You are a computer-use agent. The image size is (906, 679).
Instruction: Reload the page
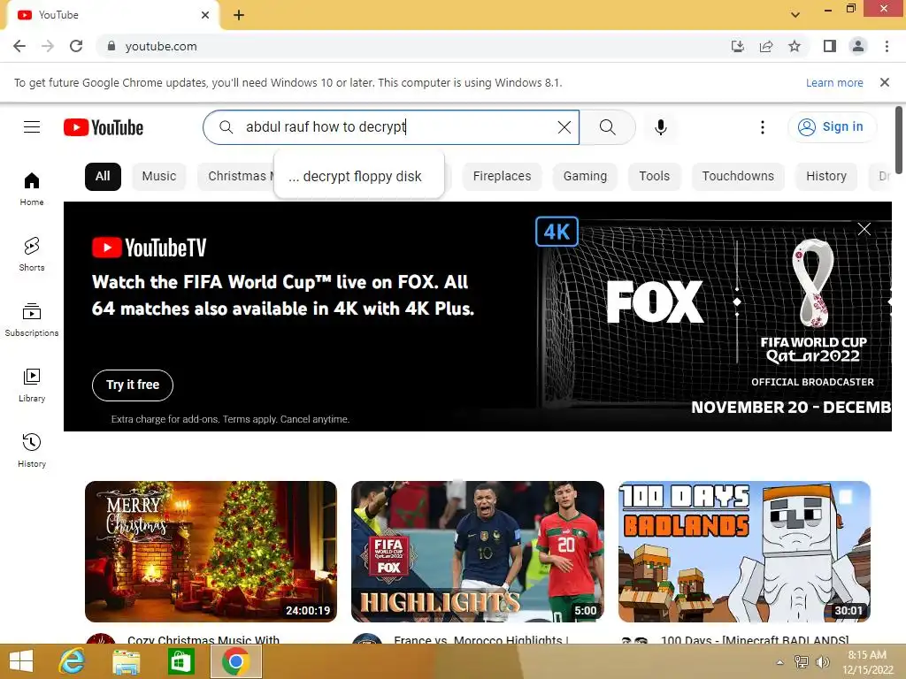click(76, 46)
